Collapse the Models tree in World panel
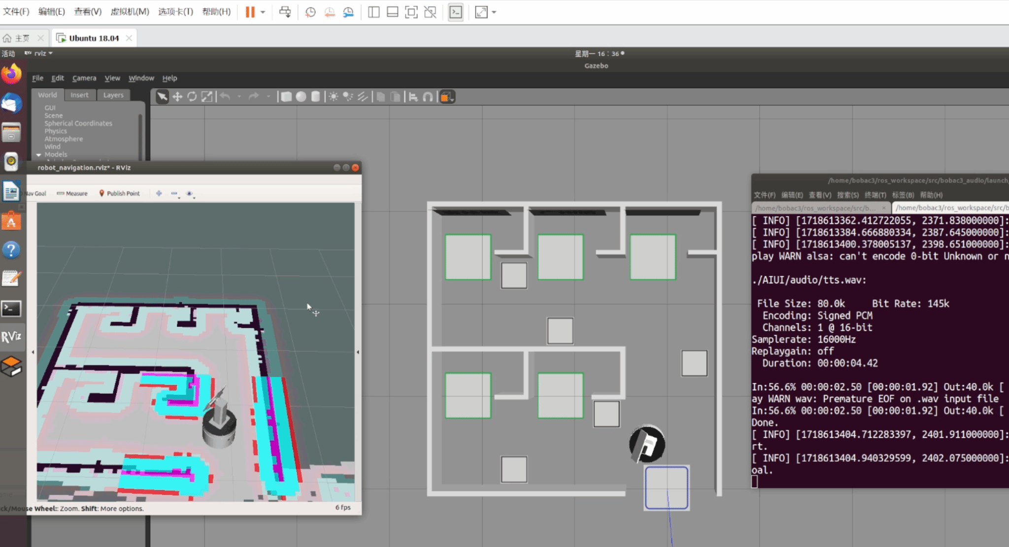The image size is (1009, 547). point(39,155)
